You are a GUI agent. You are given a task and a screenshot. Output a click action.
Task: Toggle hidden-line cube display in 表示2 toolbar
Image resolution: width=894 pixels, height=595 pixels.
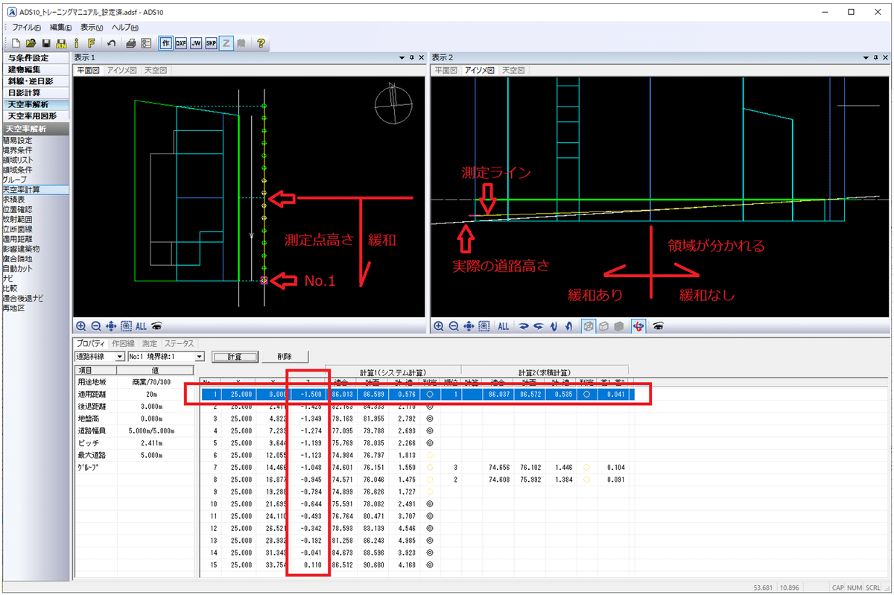coord(604,325)
